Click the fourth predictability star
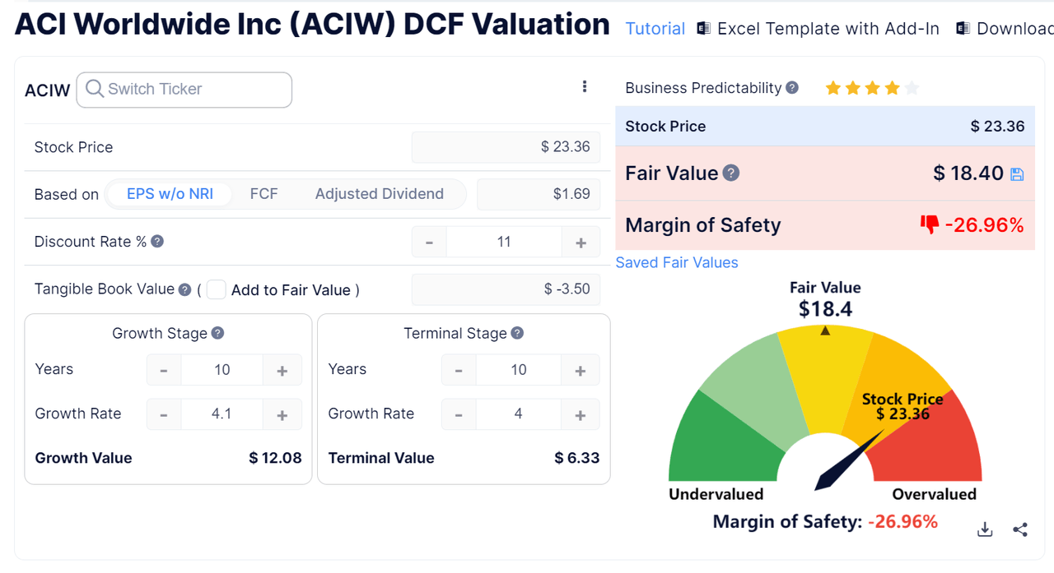The height and width of the screenshot is (573, 1054). click(x=892, y=88)
